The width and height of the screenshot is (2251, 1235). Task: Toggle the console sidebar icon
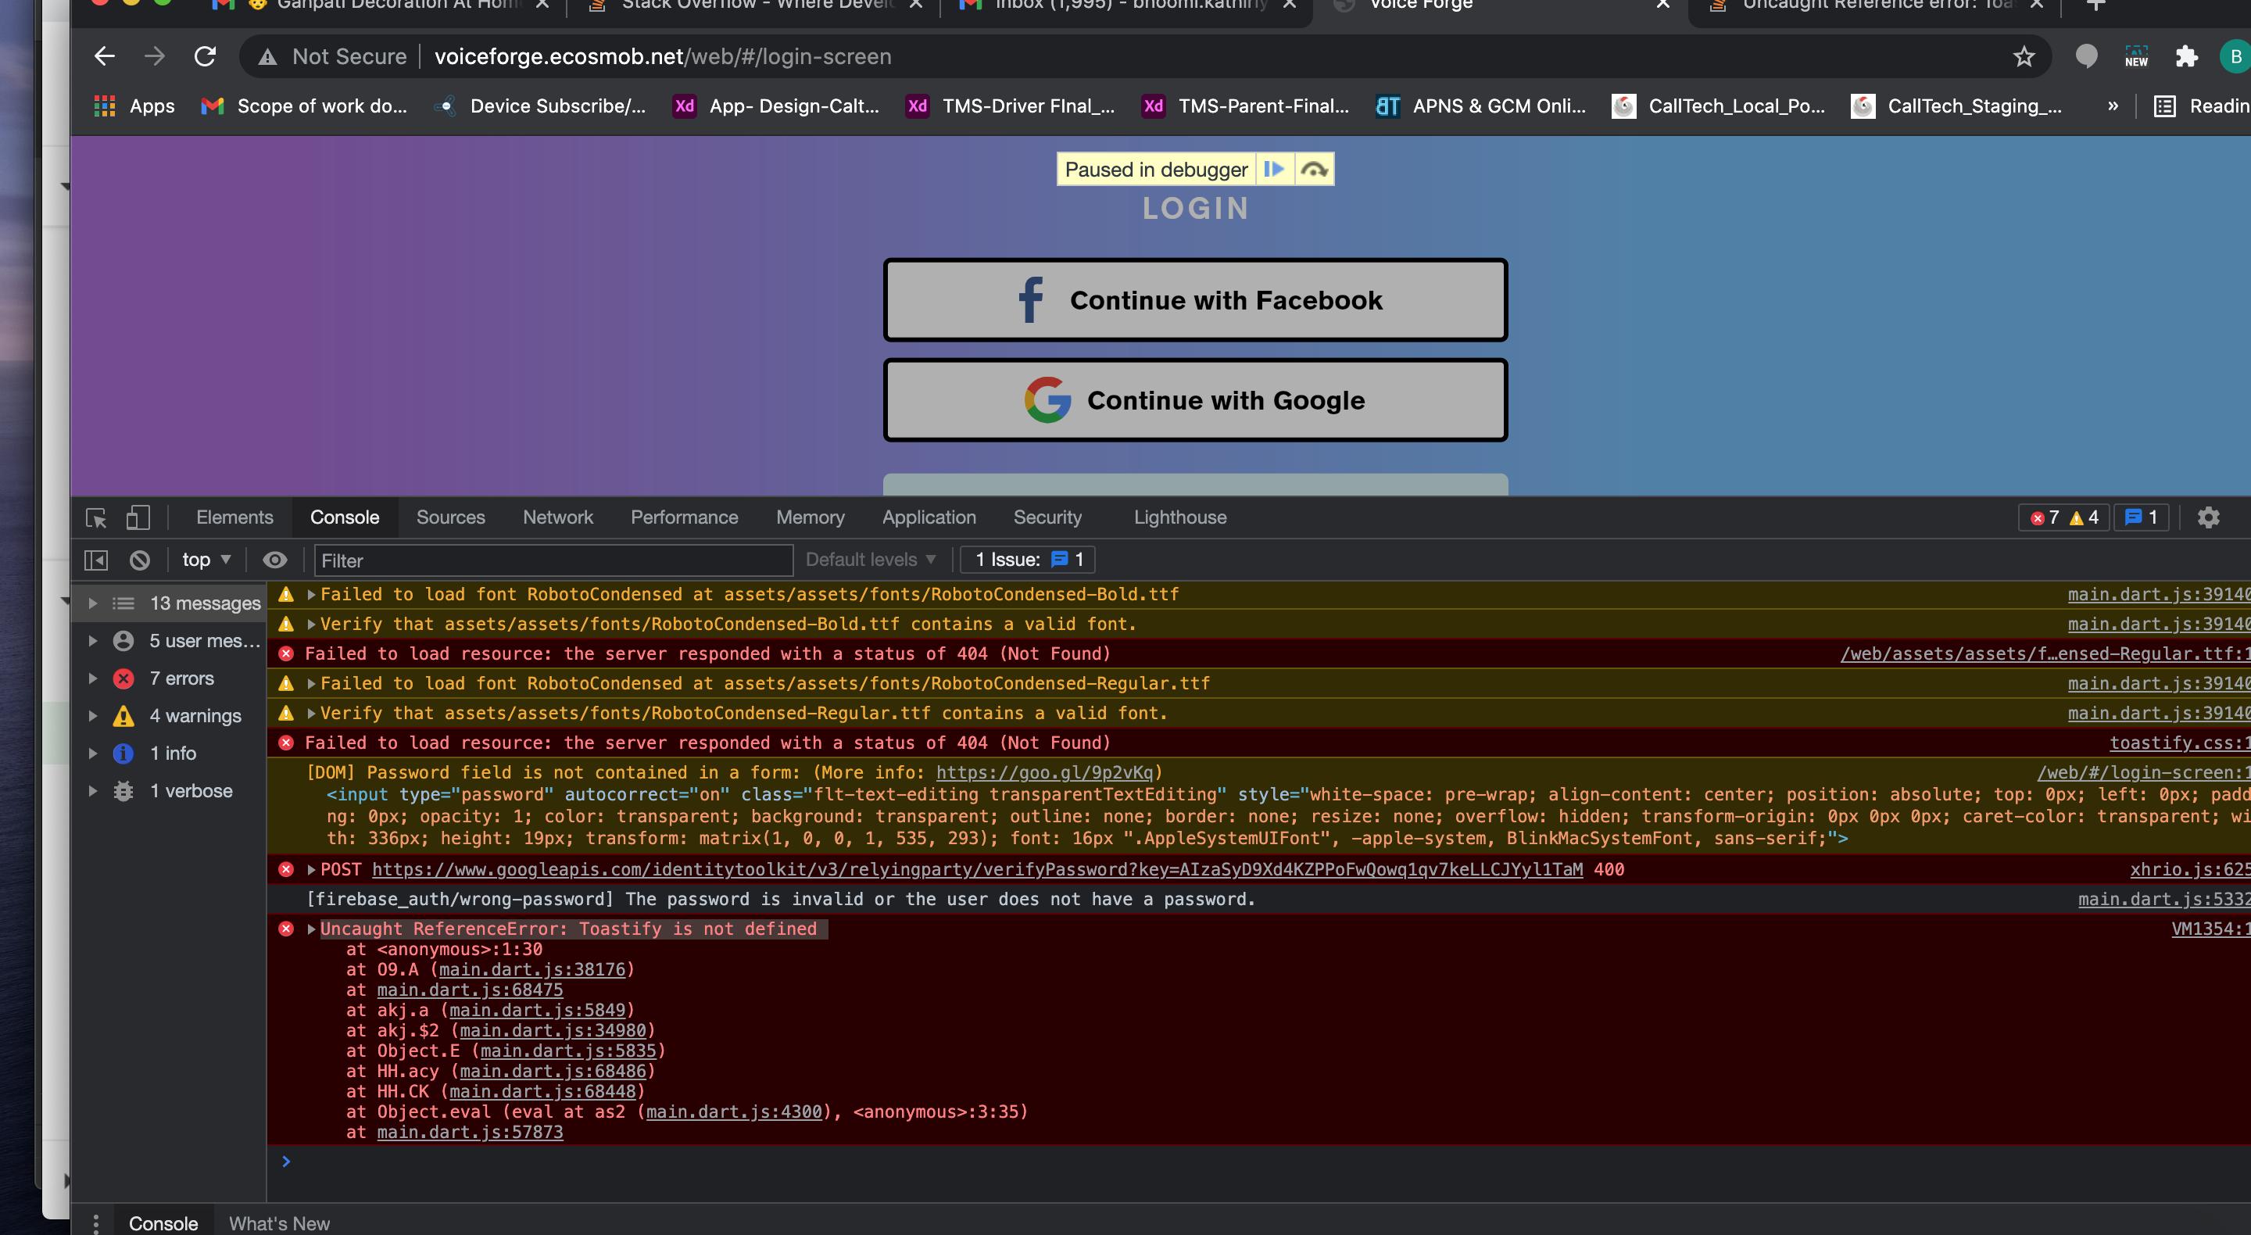coord(96,560)
